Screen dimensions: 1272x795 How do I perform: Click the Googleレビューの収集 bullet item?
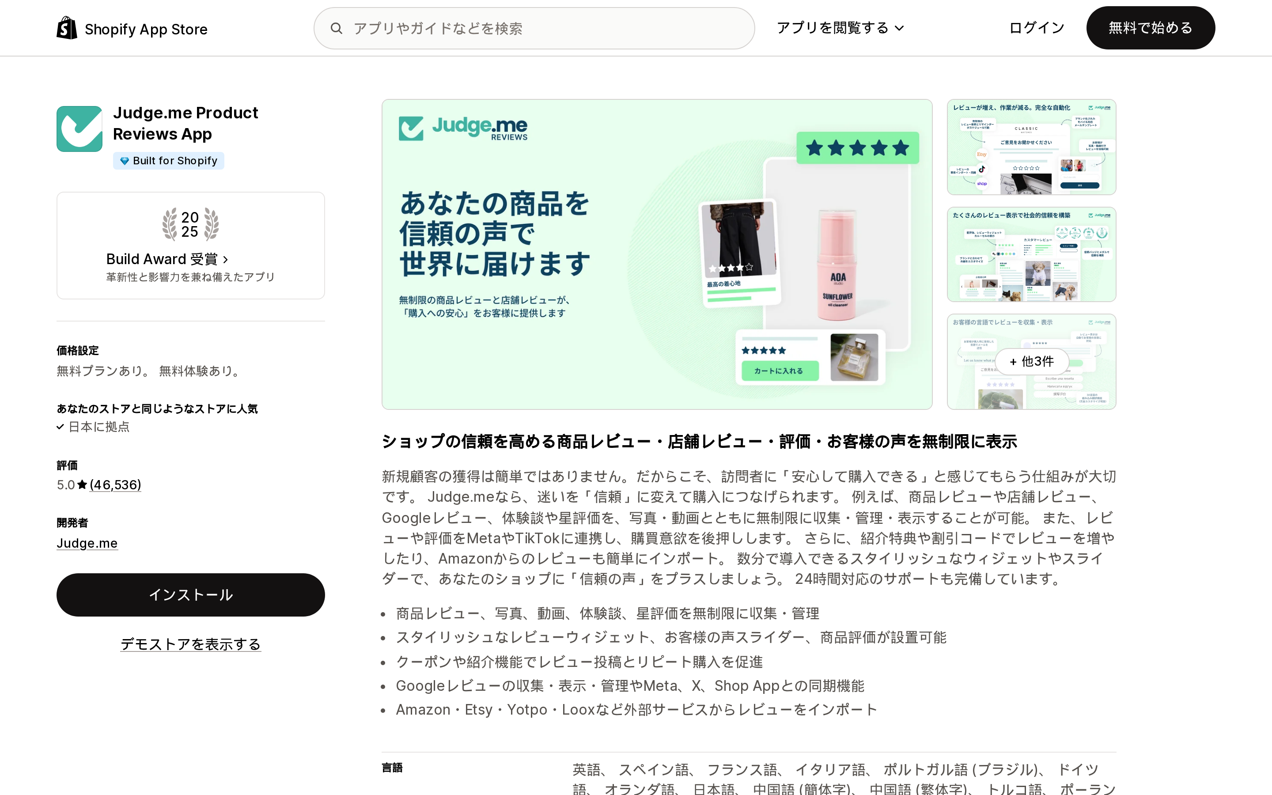[x=630, y=686]
